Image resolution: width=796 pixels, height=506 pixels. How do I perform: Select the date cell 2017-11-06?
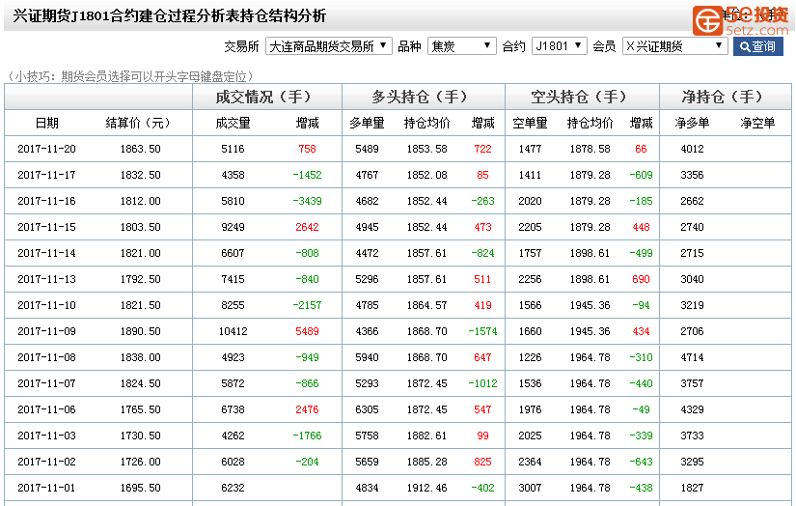tap(46, 409)
